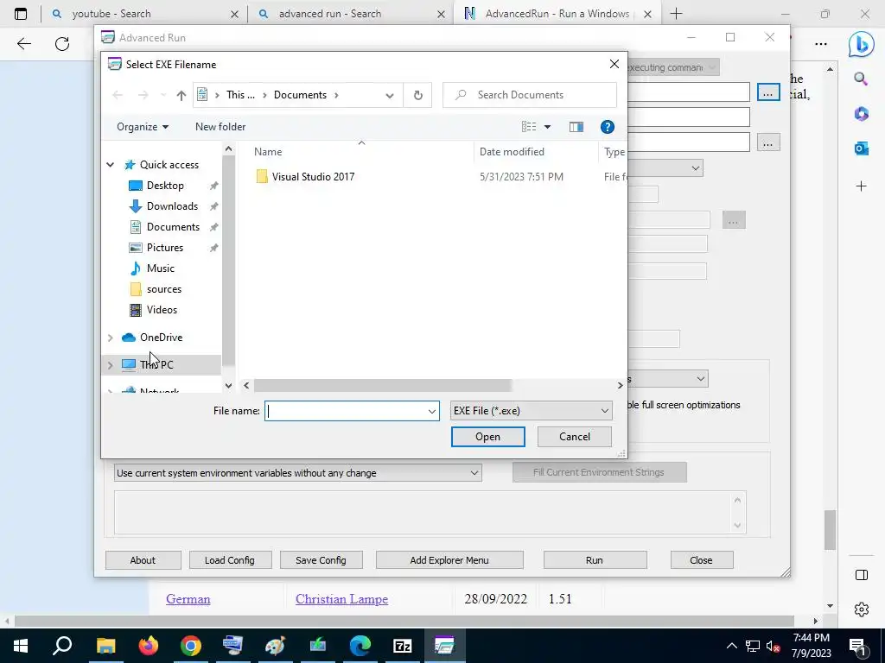Toggle the preview pane icon
This screenshot has height=663, width=885.
[576, 127]
